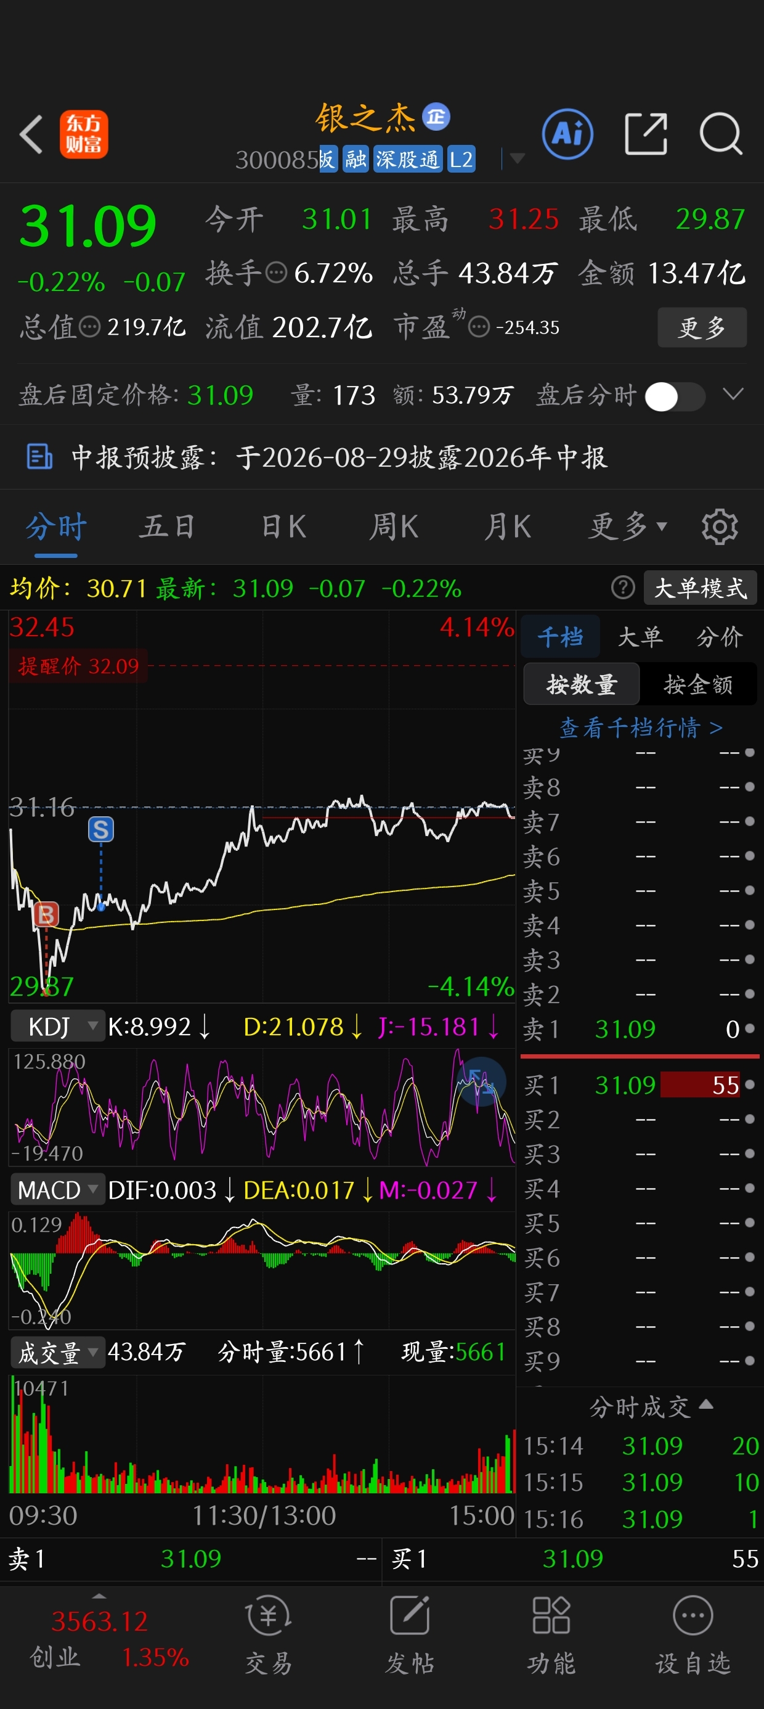Tap the 买1 31.09 order book row
This screenshot has width=764, height=1709.
pos(640,1084)
